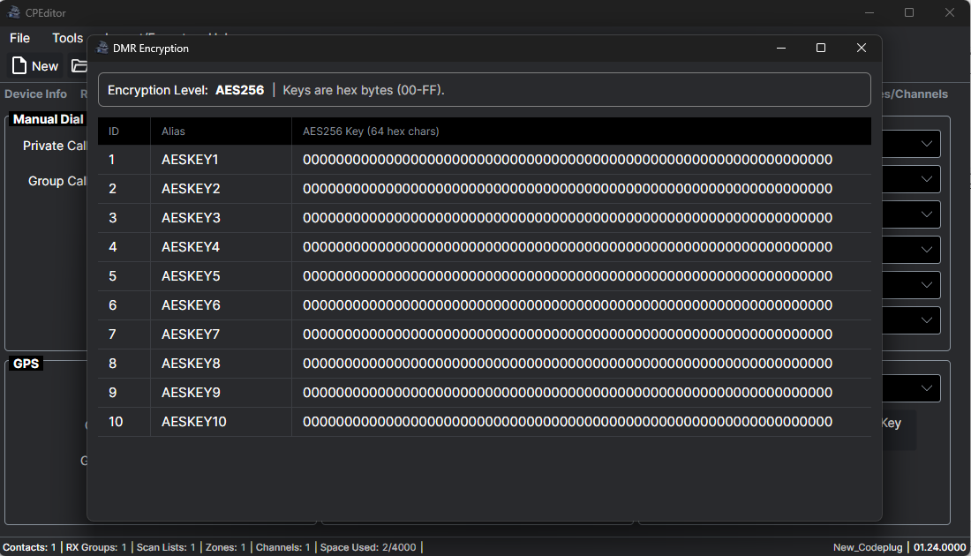Click the DMR Encryption dialog title icon
The height and width of the screenshot is (556, 971).
pyautogui.click(x=102, y=48)
